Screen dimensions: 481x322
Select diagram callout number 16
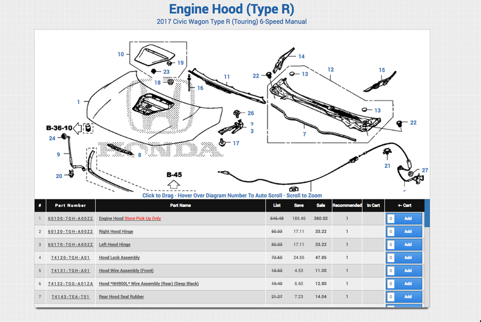coord(200,88)
